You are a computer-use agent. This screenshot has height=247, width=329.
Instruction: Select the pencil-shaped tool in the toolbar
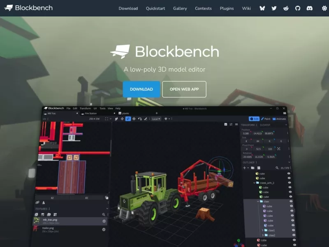point(146,119)
